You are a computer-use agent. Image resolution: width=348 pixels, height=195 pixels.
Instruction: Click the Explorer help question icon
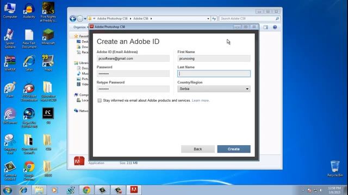(275, 27)
